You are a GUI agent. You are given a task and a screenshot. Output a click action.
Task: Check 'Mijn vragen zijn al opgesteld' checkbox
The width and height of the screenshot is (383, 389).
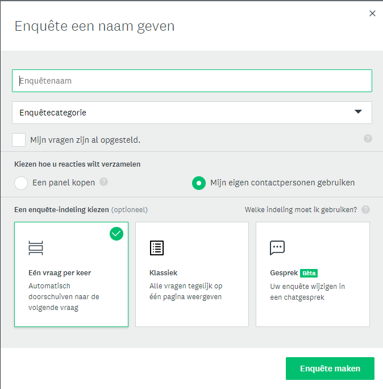(x=19, y=140)
